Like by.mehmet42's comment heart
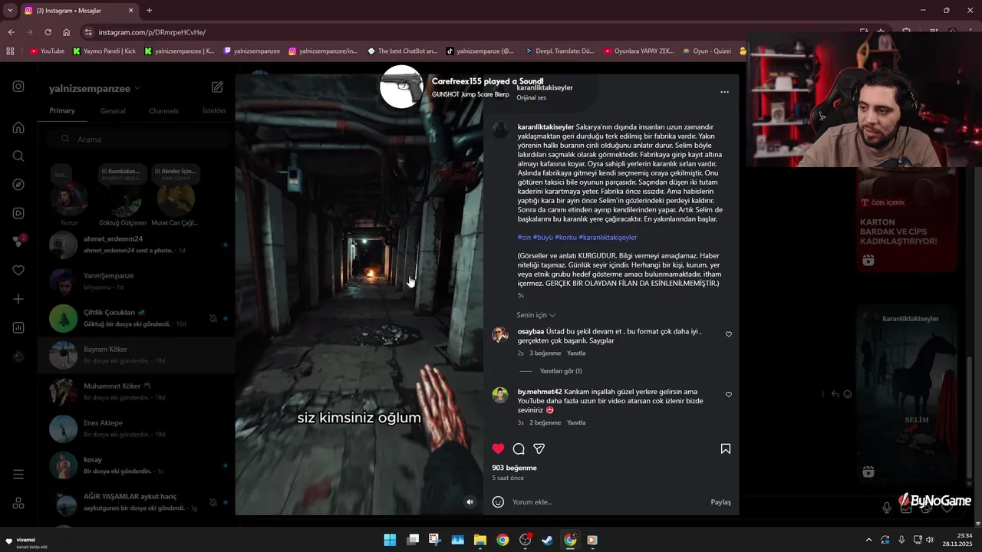This screenshot has height=552, width=982. tap(729, 395)
